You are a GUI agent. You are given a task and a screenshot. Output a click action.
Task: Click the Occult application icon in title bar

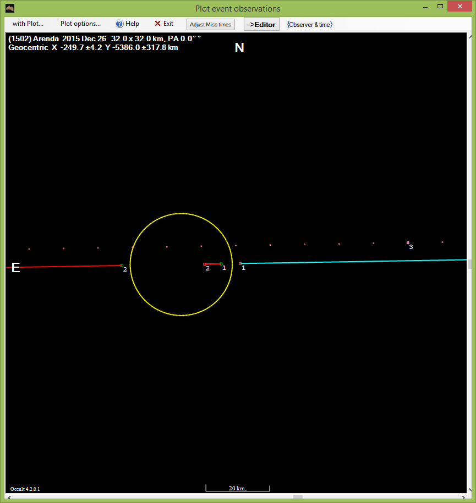pos(10,8)
